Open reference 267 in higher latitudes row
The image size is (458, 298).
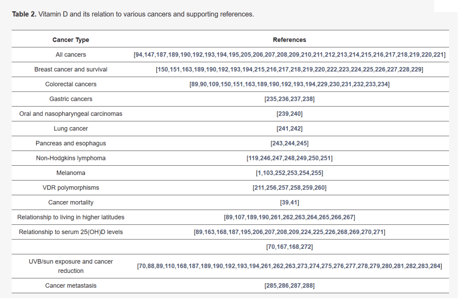coord(348,217)
